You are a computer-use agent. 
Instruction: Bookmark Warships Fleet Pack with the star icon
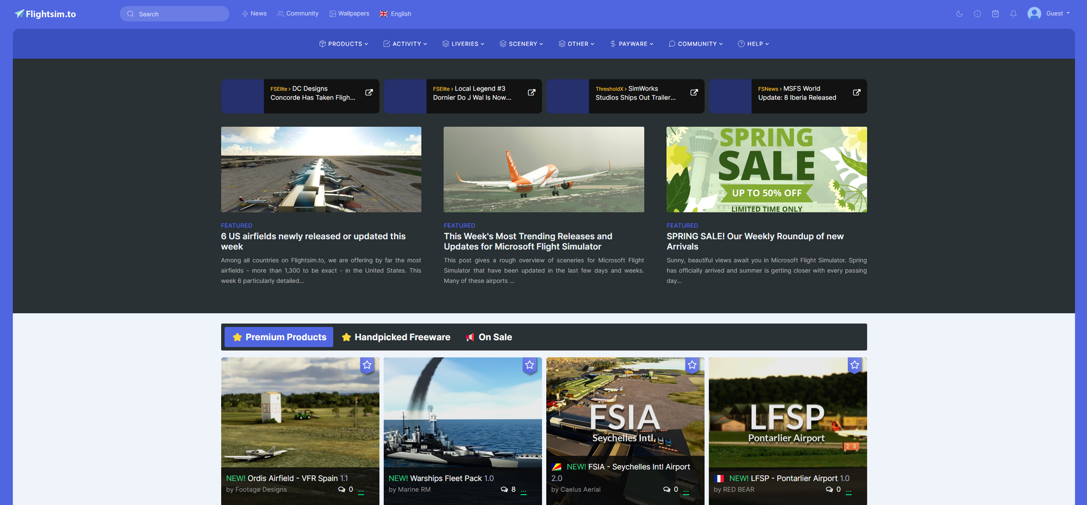[530, 365]
